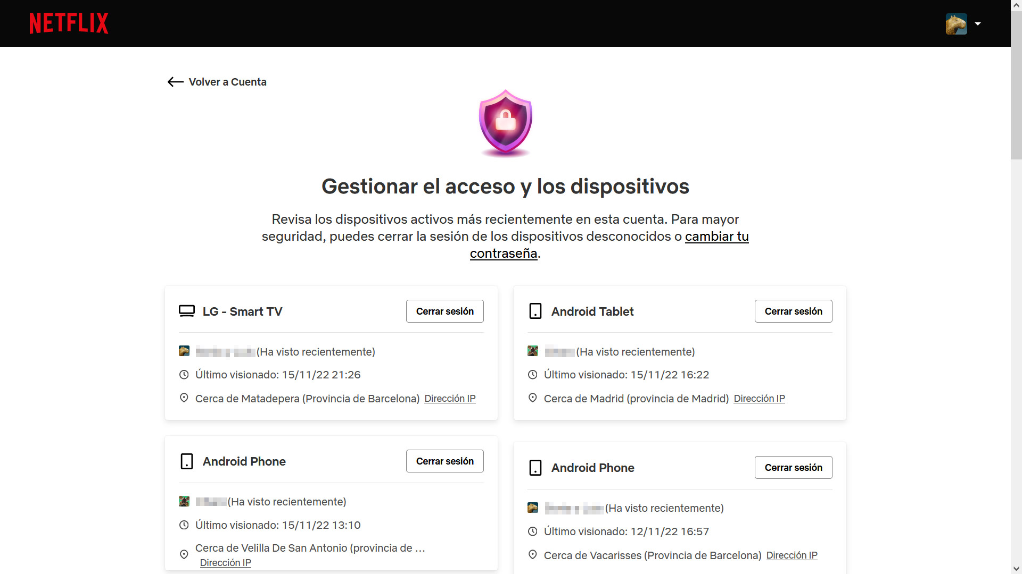Click the Android Tablet title
This screenshot has width=1022, height=574.
pos(592,311)
